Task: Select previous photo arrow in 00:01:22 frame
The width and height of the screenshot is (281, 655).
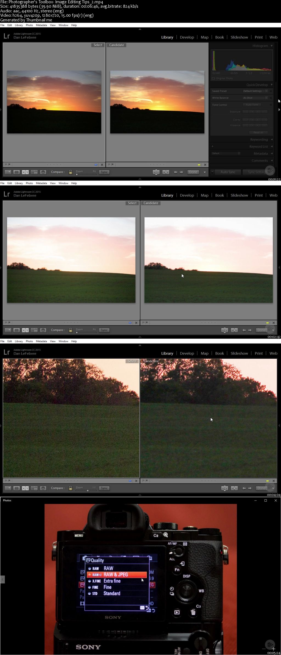Action: 175,172
